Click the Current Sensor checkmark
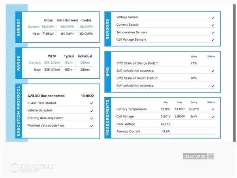This screenshot has height=178, width=237. point(213,25)
